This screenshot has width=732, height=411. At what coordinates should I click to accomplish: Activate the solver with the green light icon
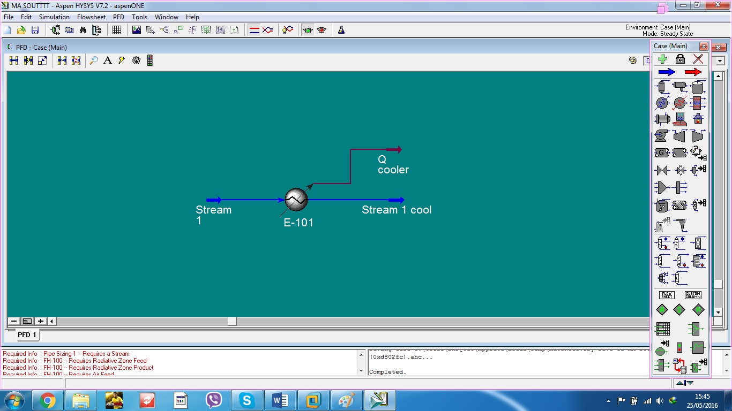pos(308,30)
